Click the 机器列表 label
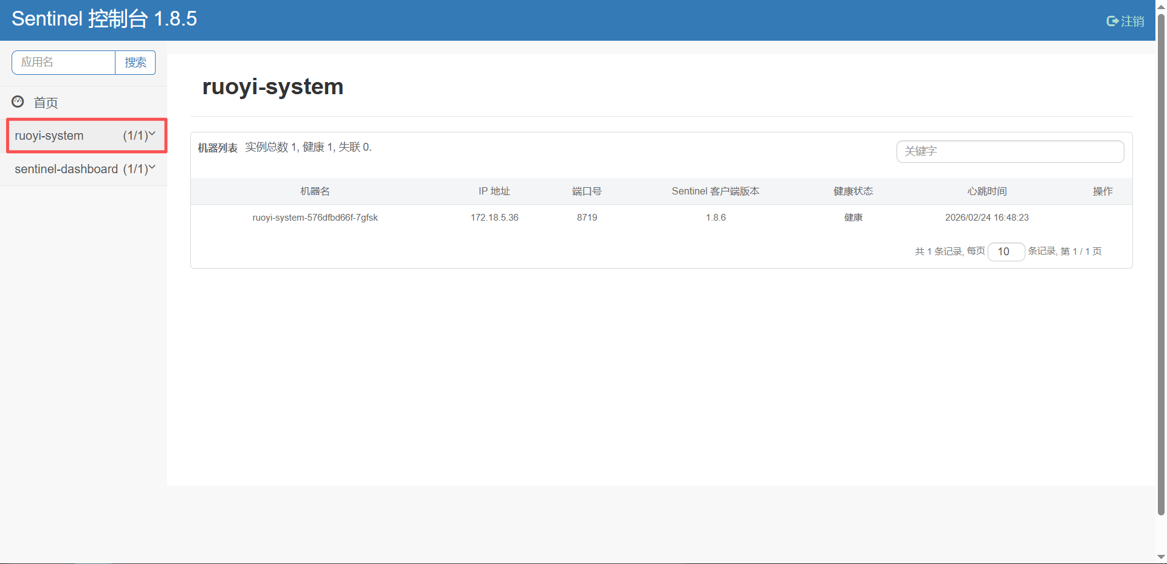The height and width of the screenshot is (564, 1167). 218,148
